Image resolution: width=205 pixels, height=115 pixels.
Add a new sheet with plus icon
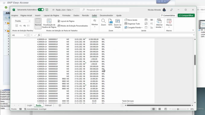[x=60, y=105]
